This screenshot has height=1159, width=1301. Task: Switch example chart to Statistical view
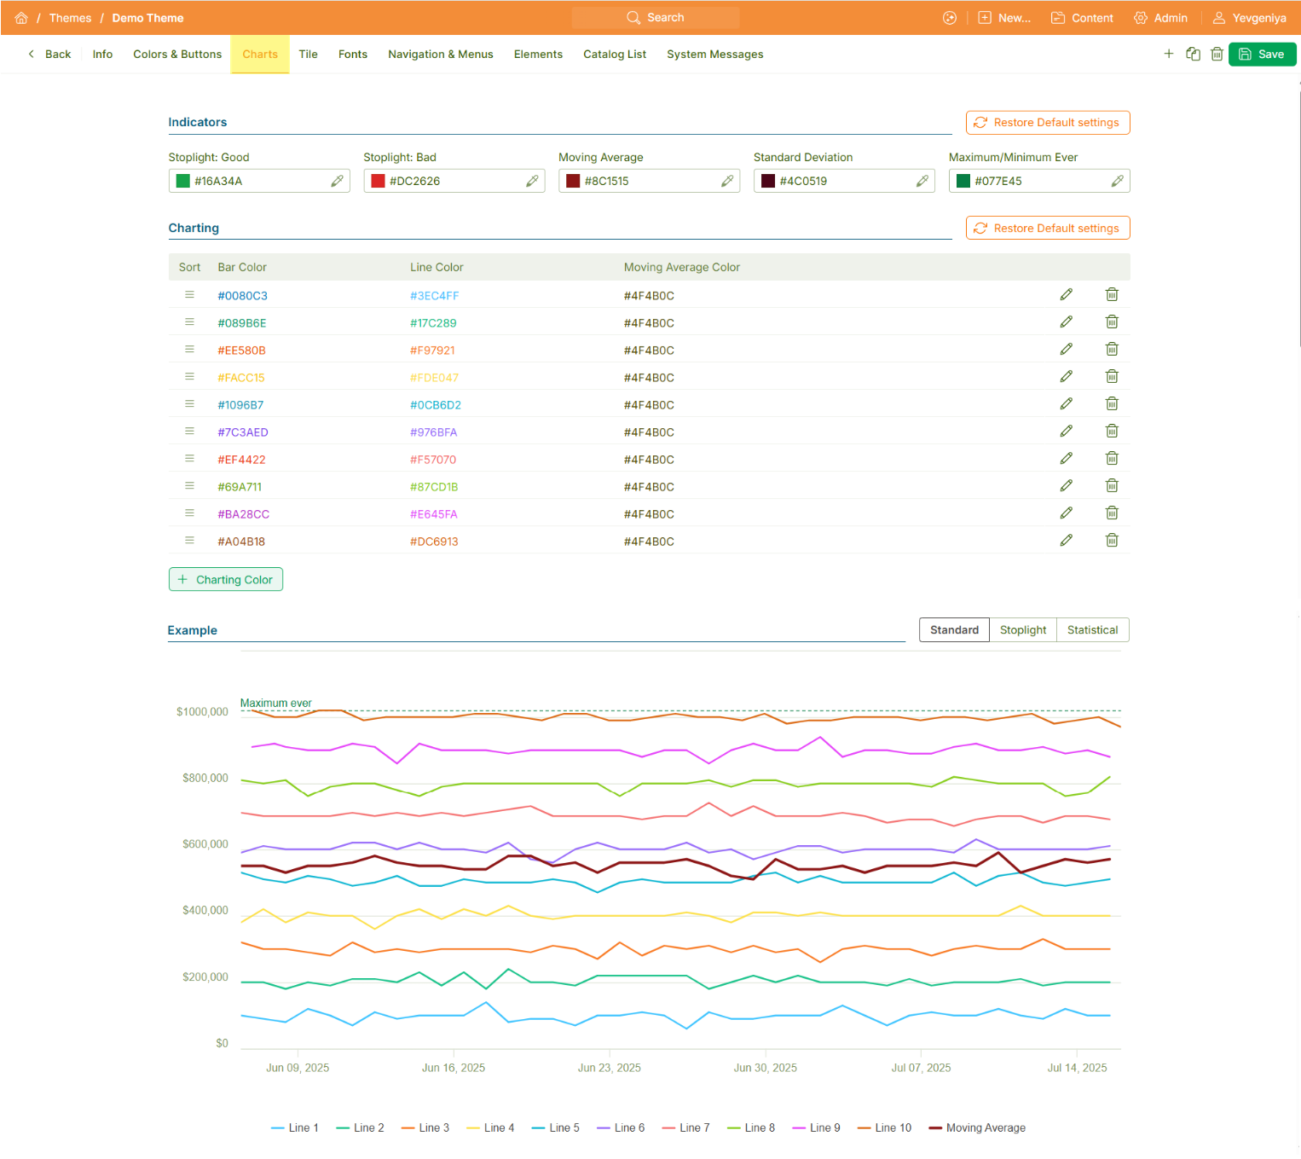click(x=1092, y=630)
